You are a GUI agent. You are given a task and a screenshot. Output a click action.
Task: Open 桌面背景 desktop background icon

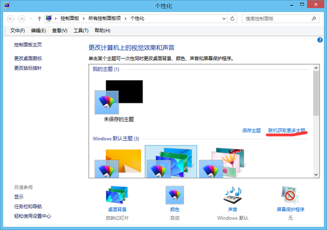[117, 197]
